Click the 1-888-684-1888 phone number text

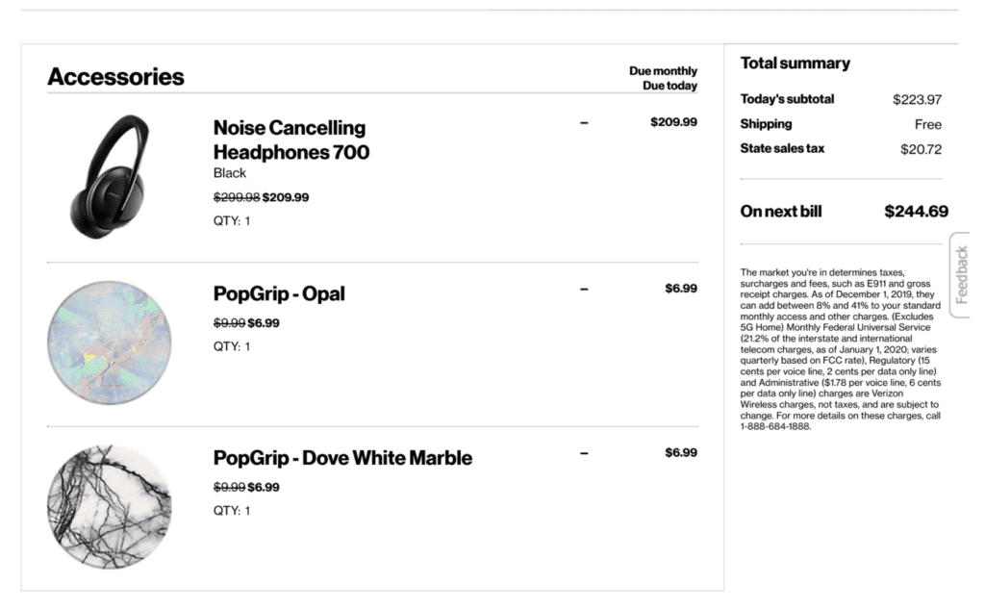(775, 426)
